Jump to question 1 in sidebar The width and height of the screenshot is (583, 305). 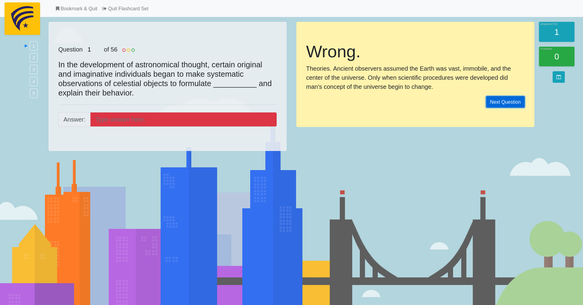34,46
